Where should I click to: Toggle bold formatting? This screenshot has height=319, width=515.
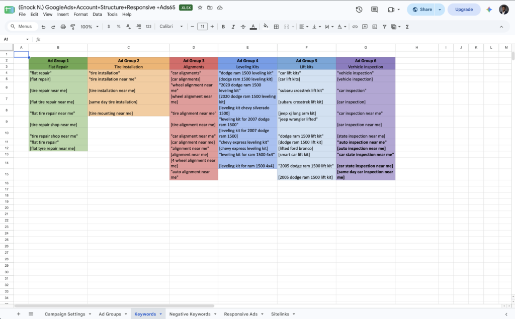223,27
